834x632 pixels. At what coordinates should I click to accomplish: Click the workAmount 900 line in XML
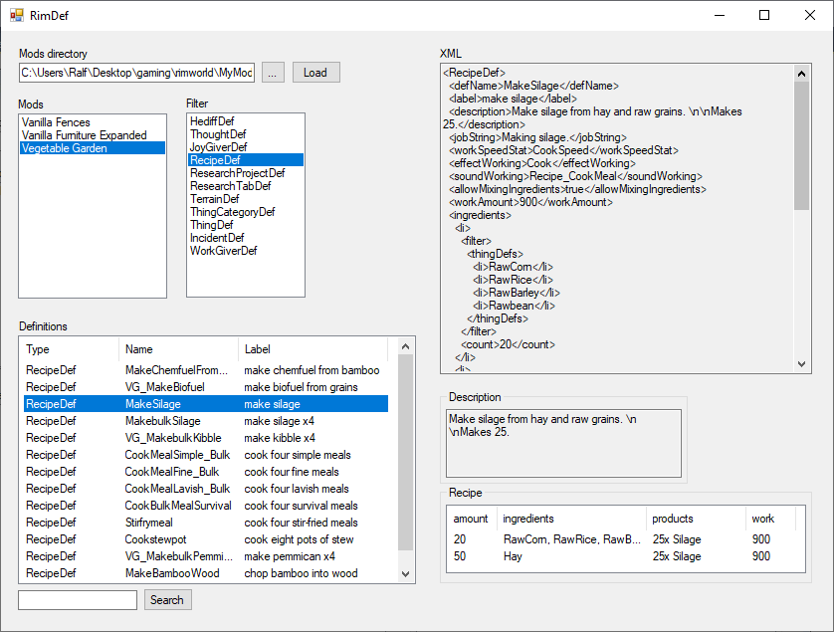(x=530, y=202)
